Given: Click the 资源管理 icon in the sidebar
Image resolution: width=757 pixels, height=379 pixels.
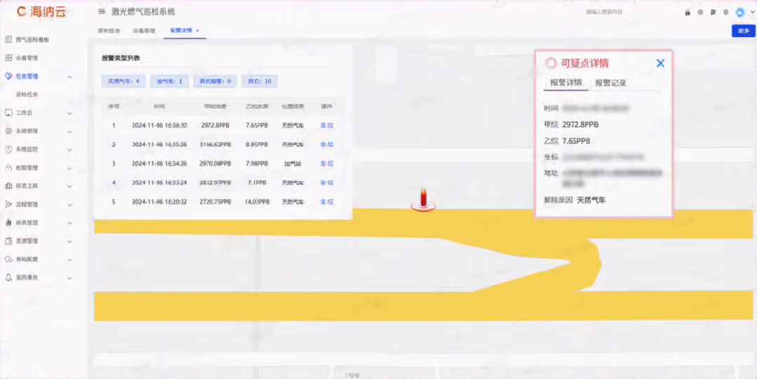Looking at the screenshot, I should pos(8,241).
